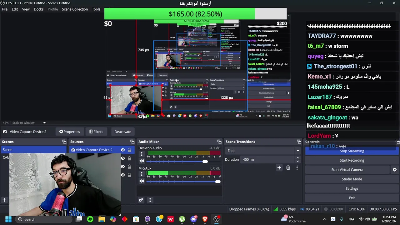Open the volume icon in system tray

pos(367,219)
